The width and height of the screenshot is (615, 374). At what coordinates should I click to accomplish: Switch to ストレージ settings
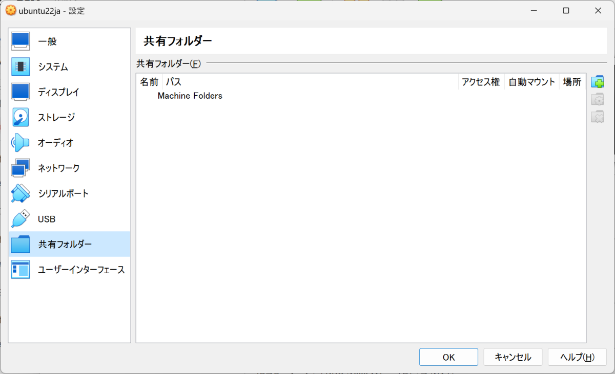(x=70, y=117)
